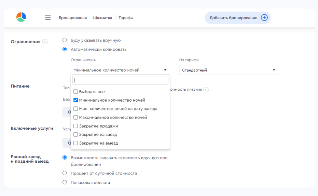Open the hamburger menu icon
The width and height of the screenshot is (318, 196).
tap(48, 18)
